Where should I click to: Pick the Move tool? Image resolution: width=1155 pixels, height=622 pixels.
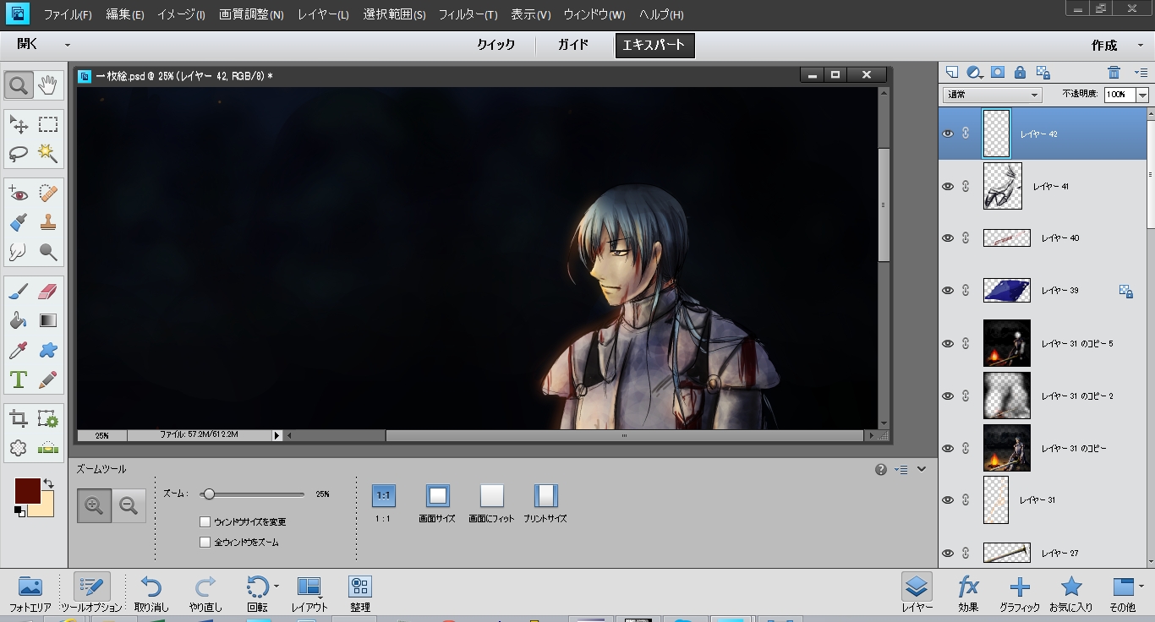point(19,125)
